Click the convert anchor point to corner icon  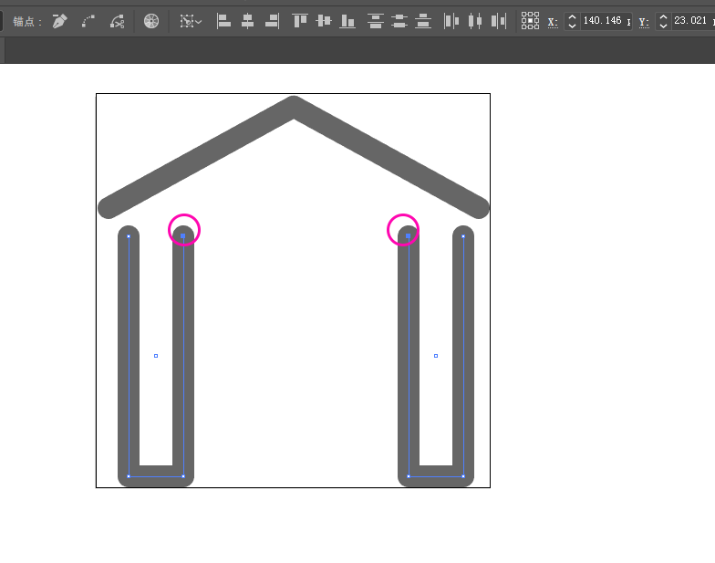59,21
